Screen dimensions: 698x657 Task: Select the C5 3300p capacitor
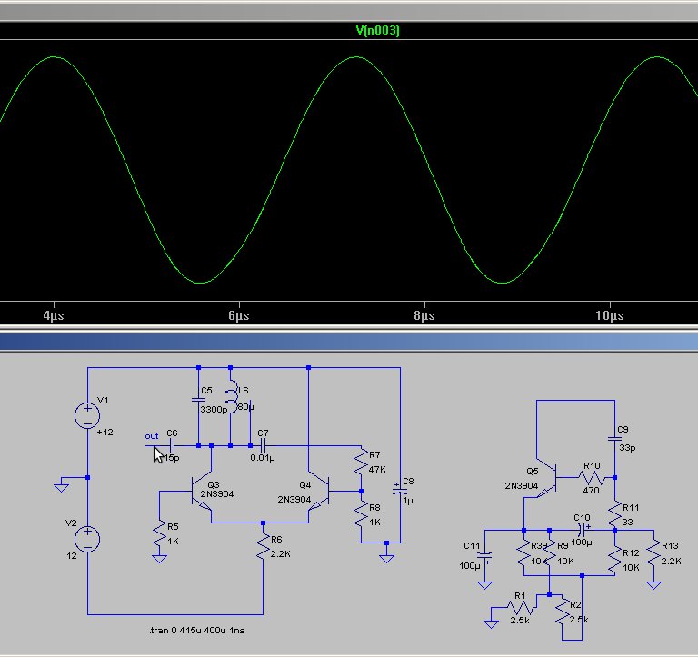point(197,398)
